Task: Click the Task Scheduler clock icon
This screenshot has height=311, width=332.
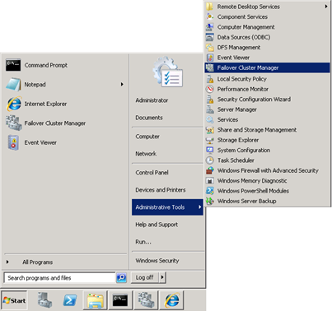Action: coord(210,160)
